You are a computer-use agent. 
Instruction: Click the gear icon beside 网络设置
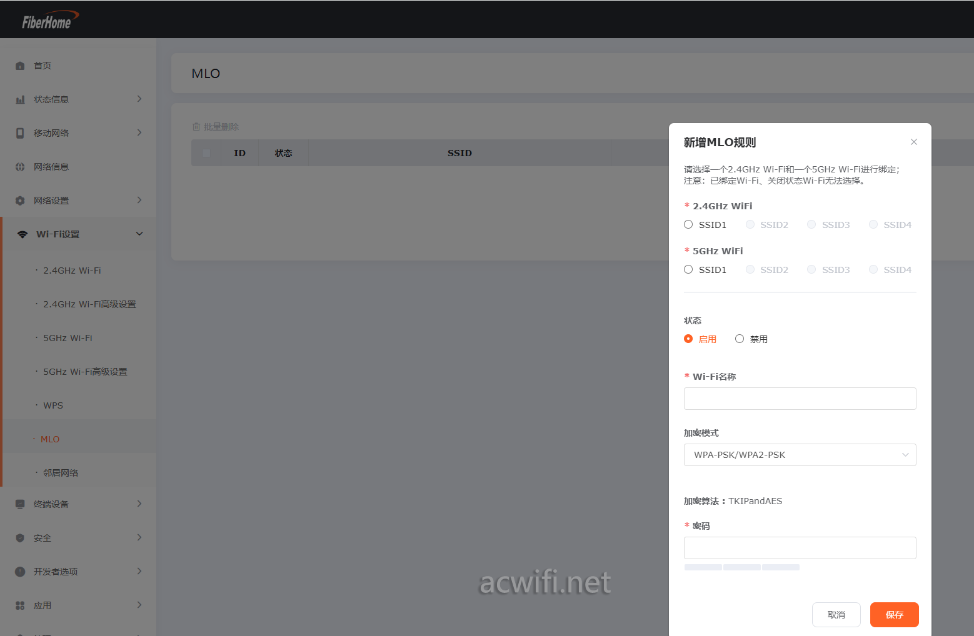(20, 201)
